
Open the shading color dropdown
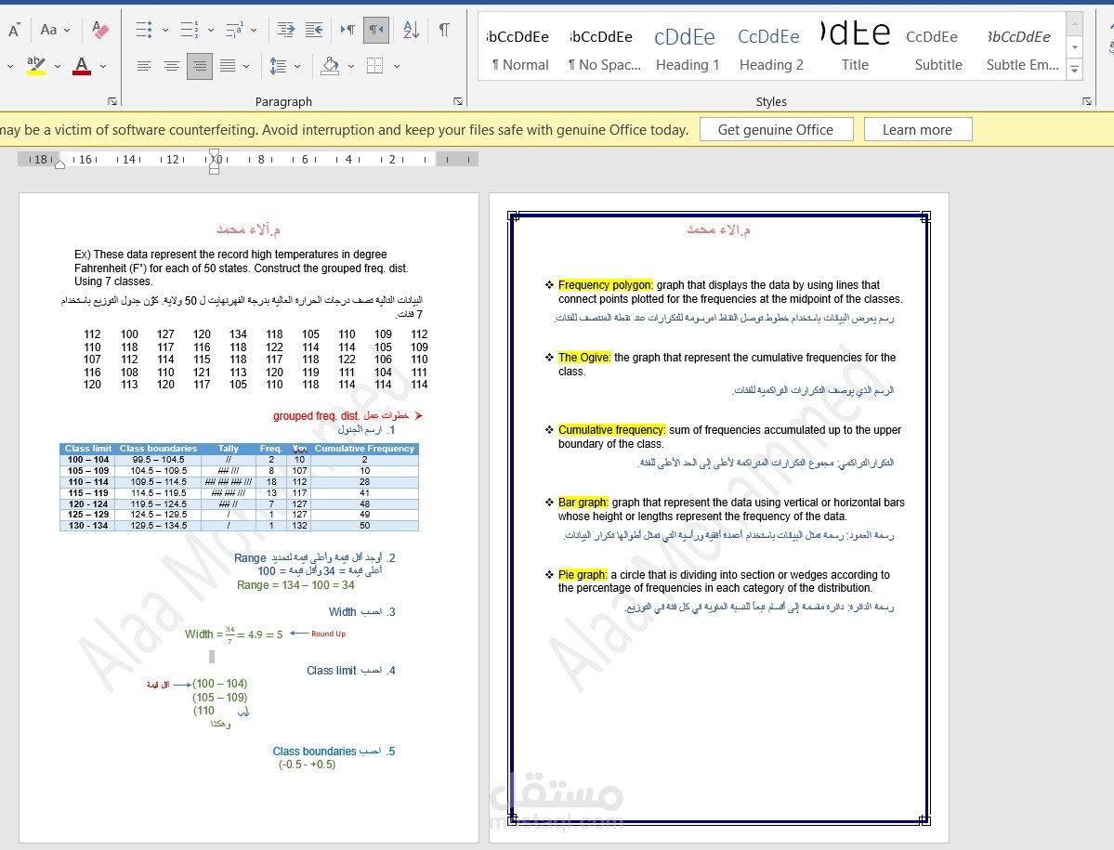pyautogui.click(x=351, y=66)
